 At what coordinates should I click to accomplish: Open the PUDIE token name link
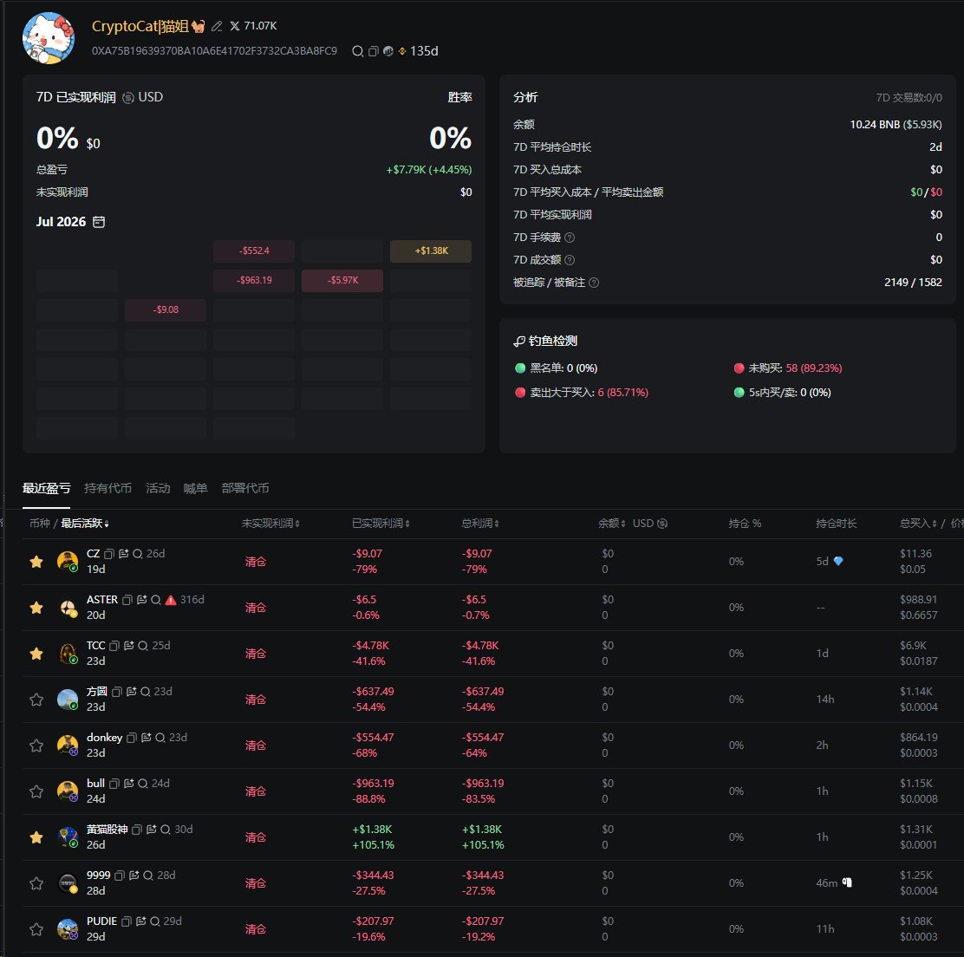point(101,921)
